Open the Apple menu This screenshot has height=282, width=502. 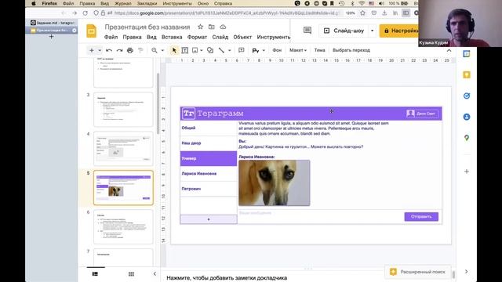click(33, 3)
